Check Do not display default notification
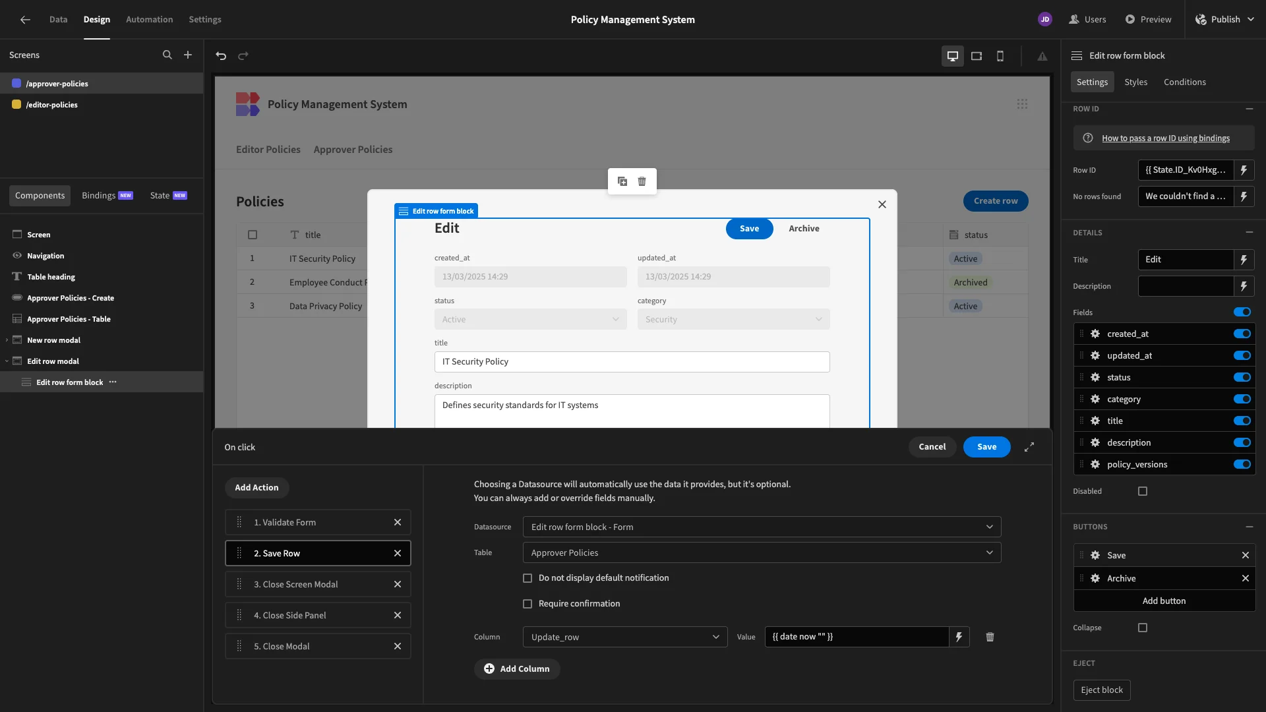 coord(527,578)
